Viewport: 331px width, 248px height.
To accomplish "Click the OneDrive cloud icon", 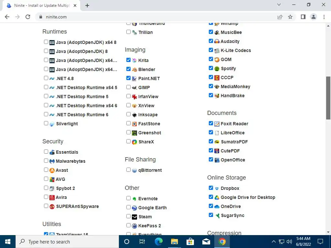I will coord(217,206).
